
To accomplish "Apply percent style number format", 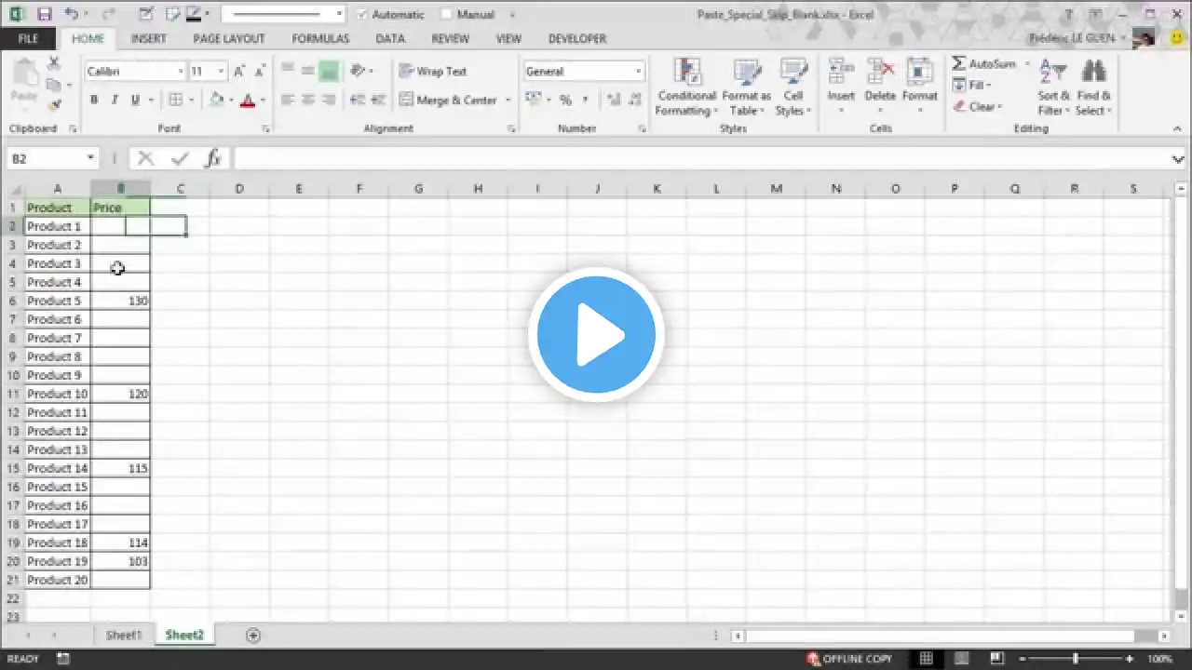I will (565, 100).
